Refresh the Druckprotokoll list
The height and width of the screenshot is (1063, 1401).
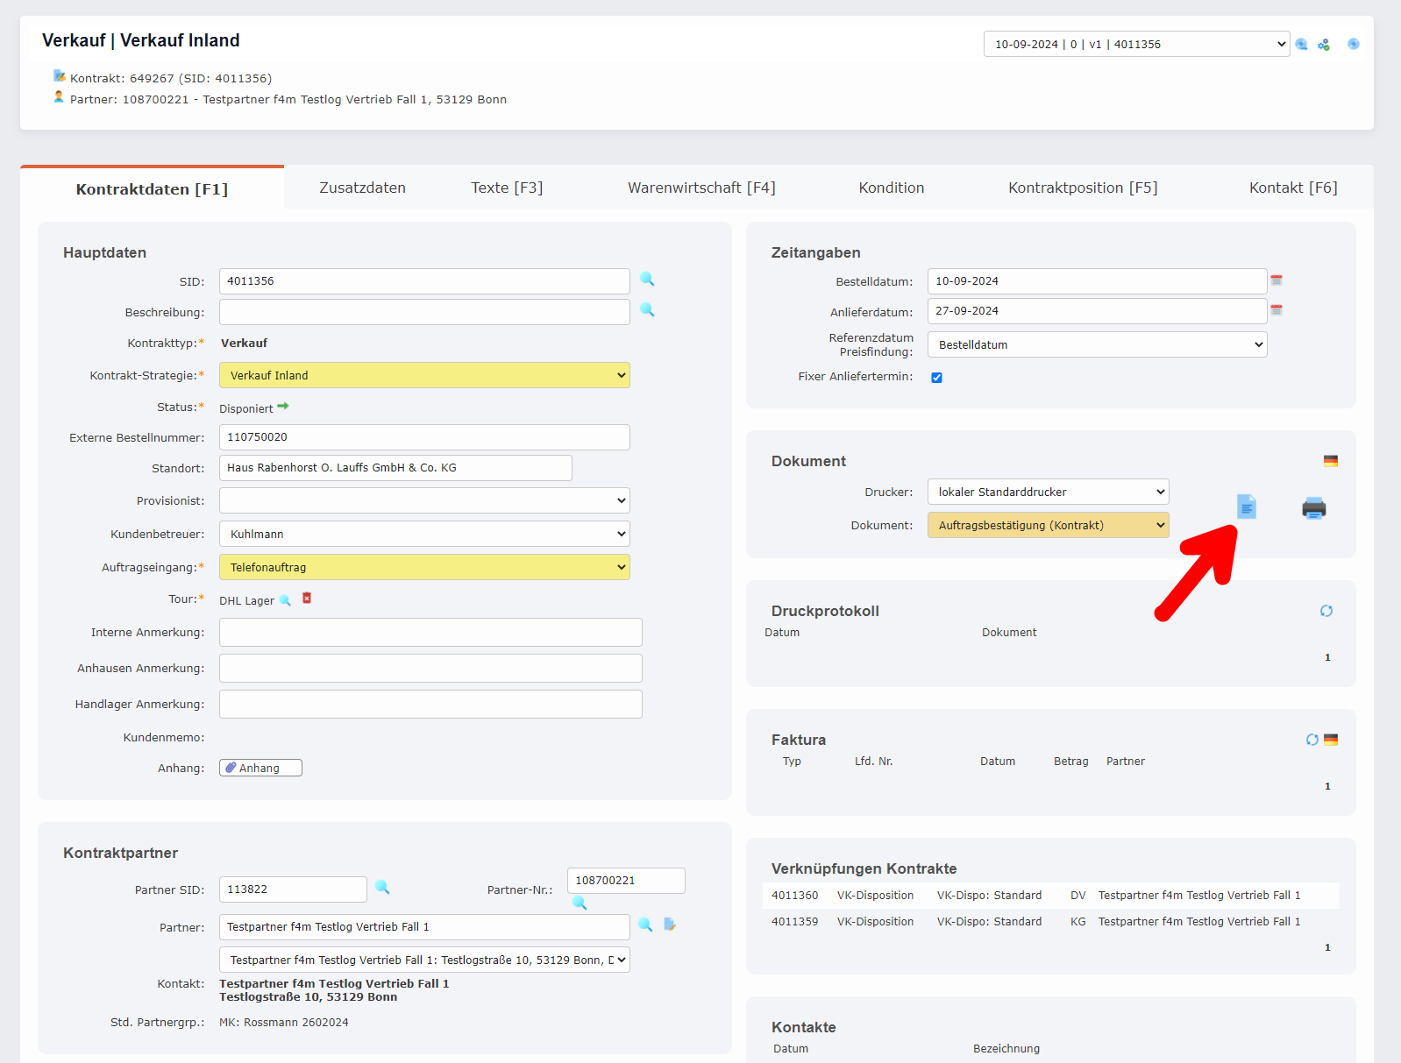pos(1326,611)
